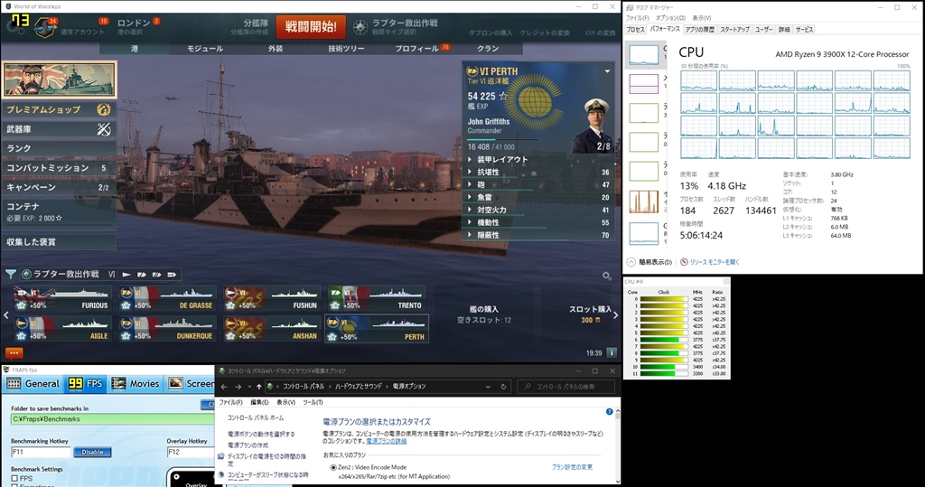Expand the AA defense (対空火力) row
The width and height of the screenshot is (925, 487).
click(538, 210)
